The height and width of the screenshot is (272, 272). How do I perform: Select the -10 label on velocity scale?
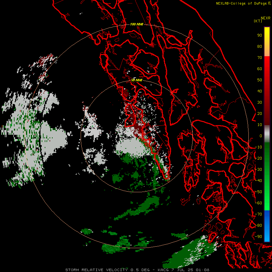pos(258,147)
